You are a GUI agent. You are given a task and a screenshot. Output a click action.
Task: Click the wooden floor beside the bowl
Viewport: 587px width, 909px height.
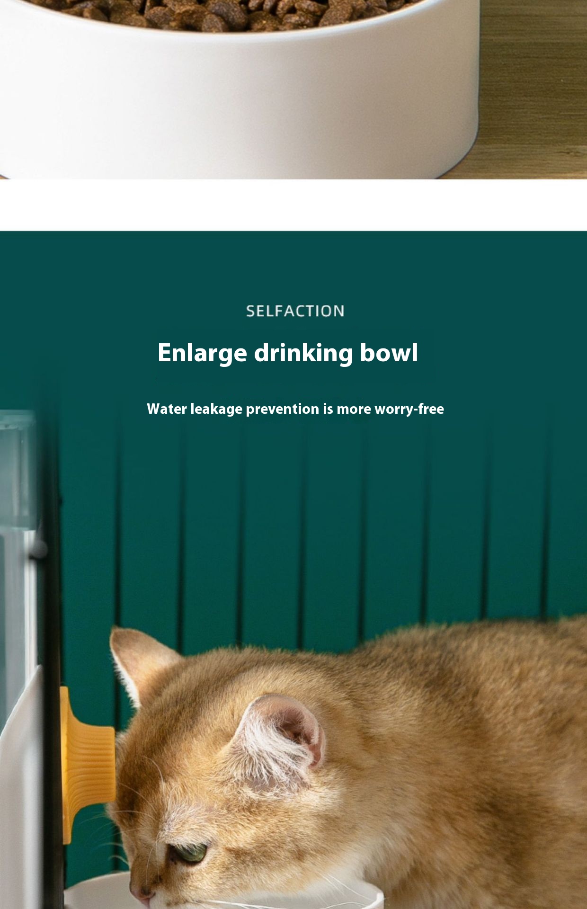535,90
